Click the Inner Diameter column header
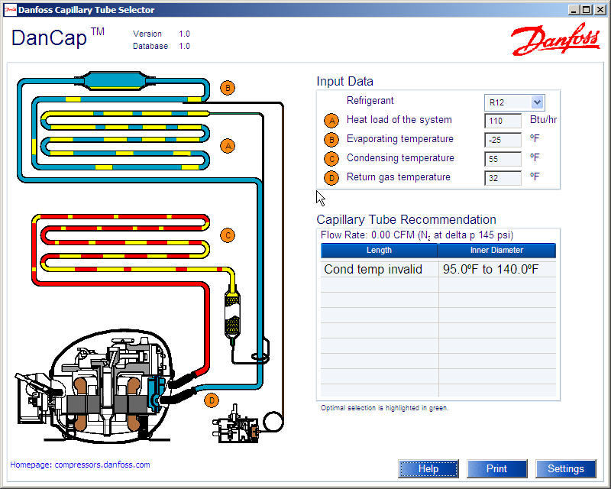Image resolution: width=611 pixels, height=489 pixels. tap(496, 250)
